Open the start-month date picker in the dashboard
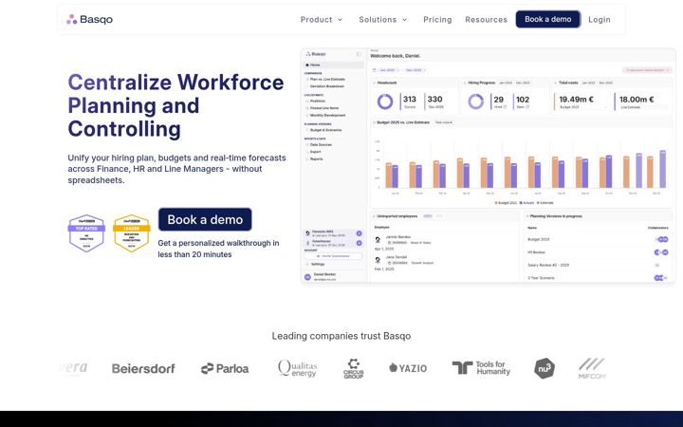The image size is (683, 427). (x=387, y=70)
